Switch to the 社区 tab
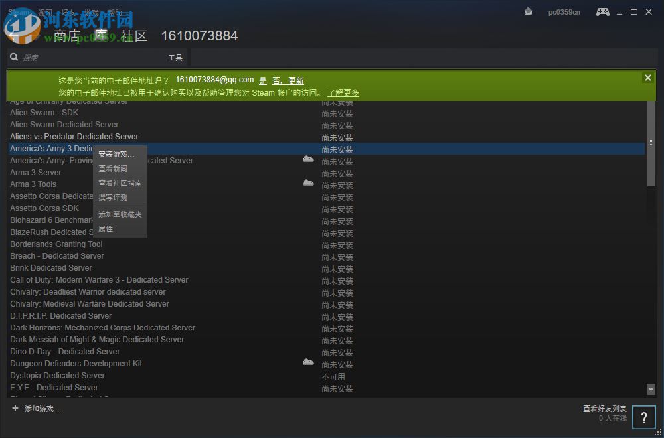The height and width of the screenshot is (438, 664). point(135,36)
